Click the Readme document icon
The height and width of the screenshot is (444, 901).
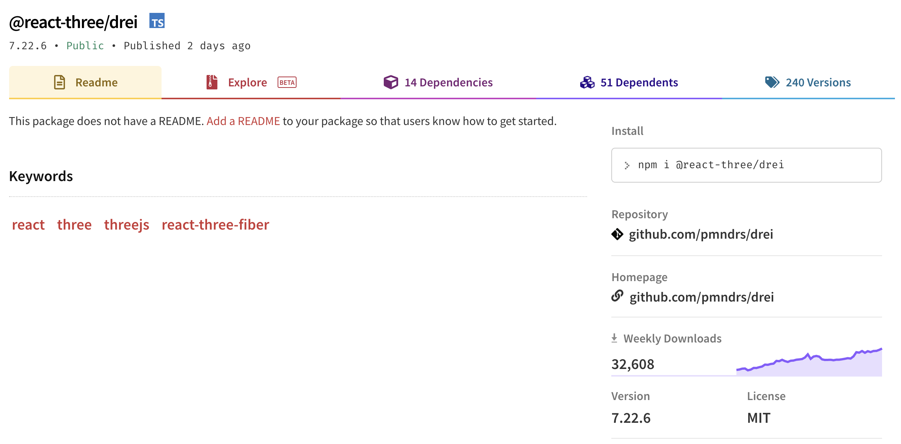click(60, 82)
